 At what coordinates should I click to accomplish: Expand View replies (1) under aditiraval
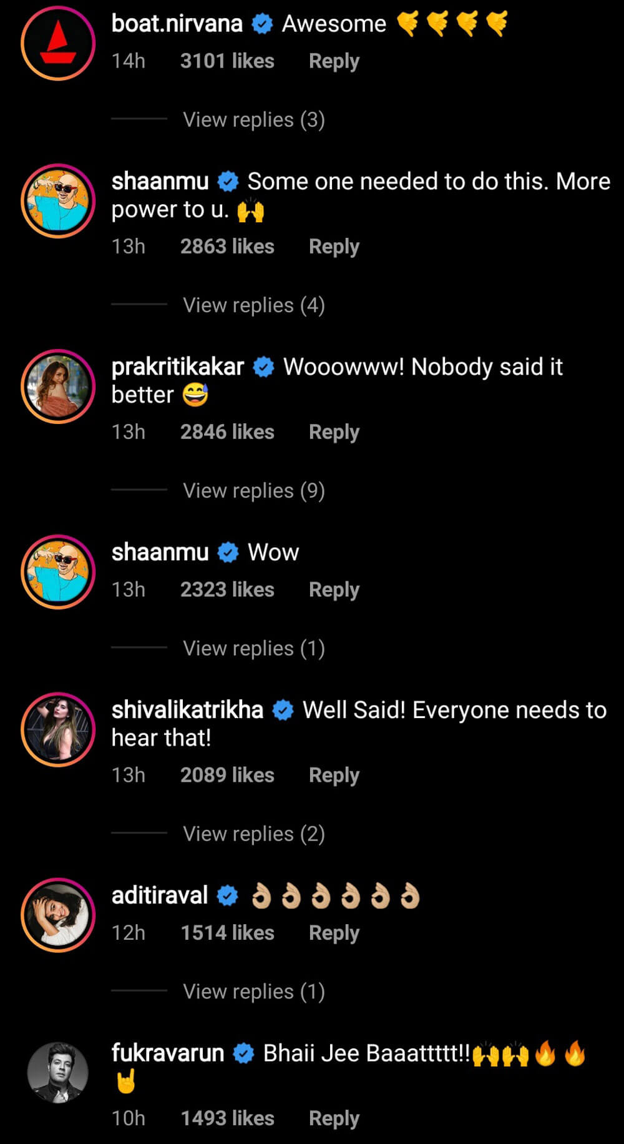[x=253, y=991]
